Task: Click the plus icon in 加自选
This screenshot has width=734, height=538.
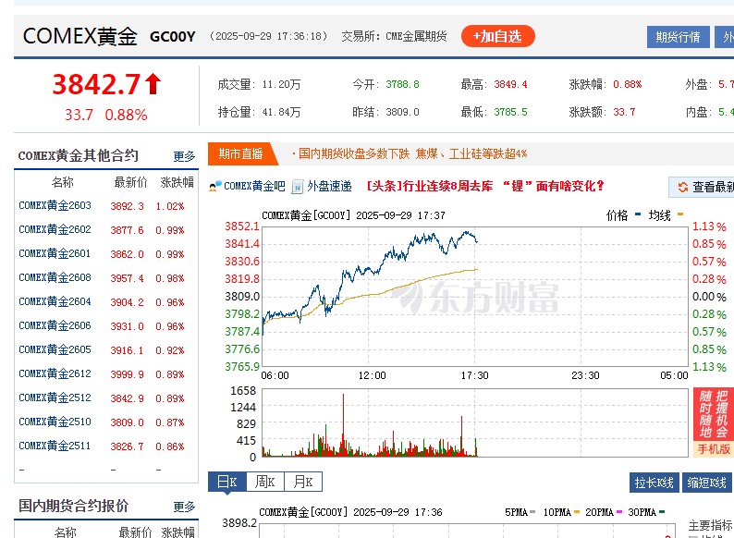Action: (478, 37)
